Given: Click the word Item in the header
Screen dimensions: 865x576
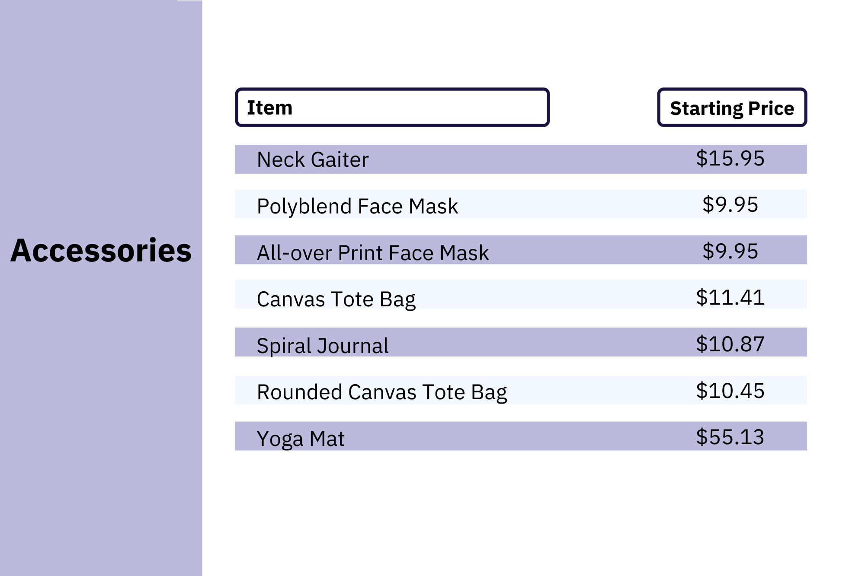Looking at the screenshot, I should point(269,108).
